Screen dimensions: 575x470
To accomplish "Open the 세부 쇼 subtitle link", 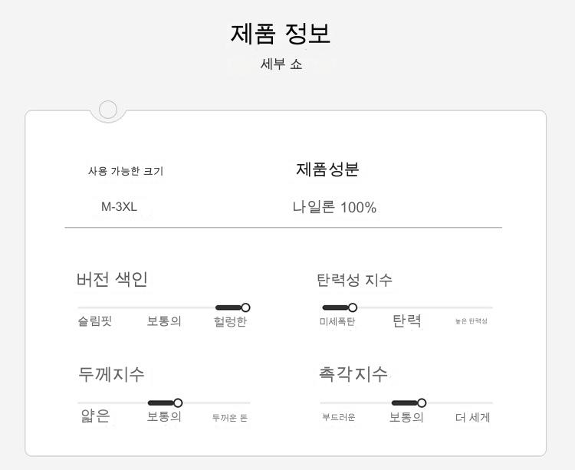I will click(281, 64).
